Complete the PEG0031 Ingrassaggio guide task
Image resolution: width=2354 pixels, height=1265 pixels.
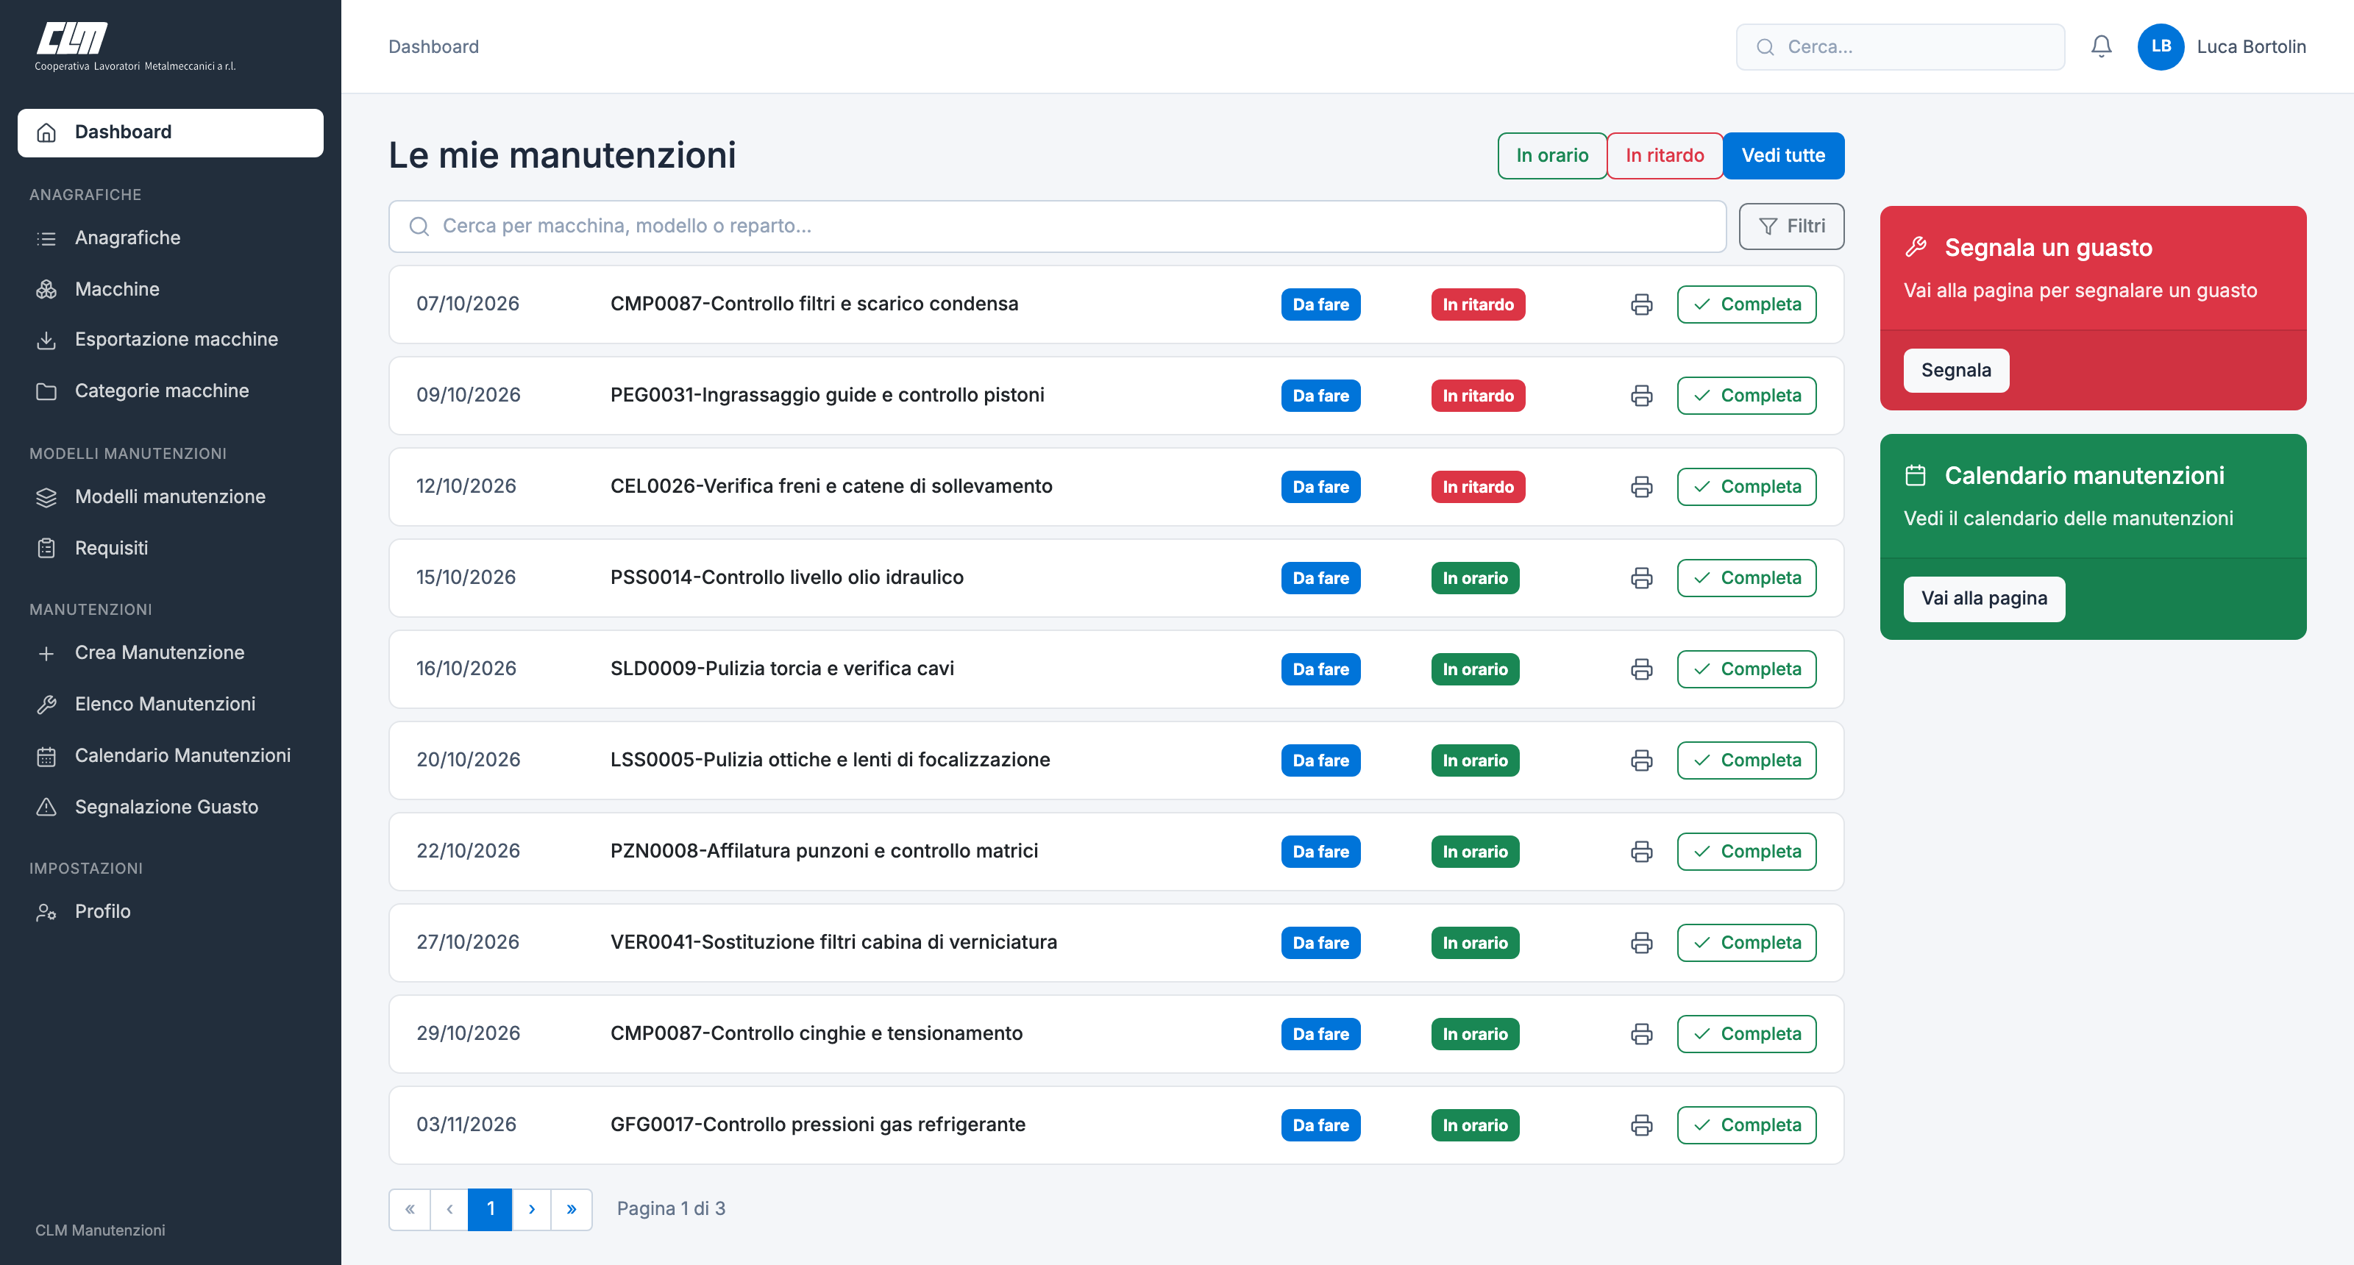click(x=1746, y=396)
